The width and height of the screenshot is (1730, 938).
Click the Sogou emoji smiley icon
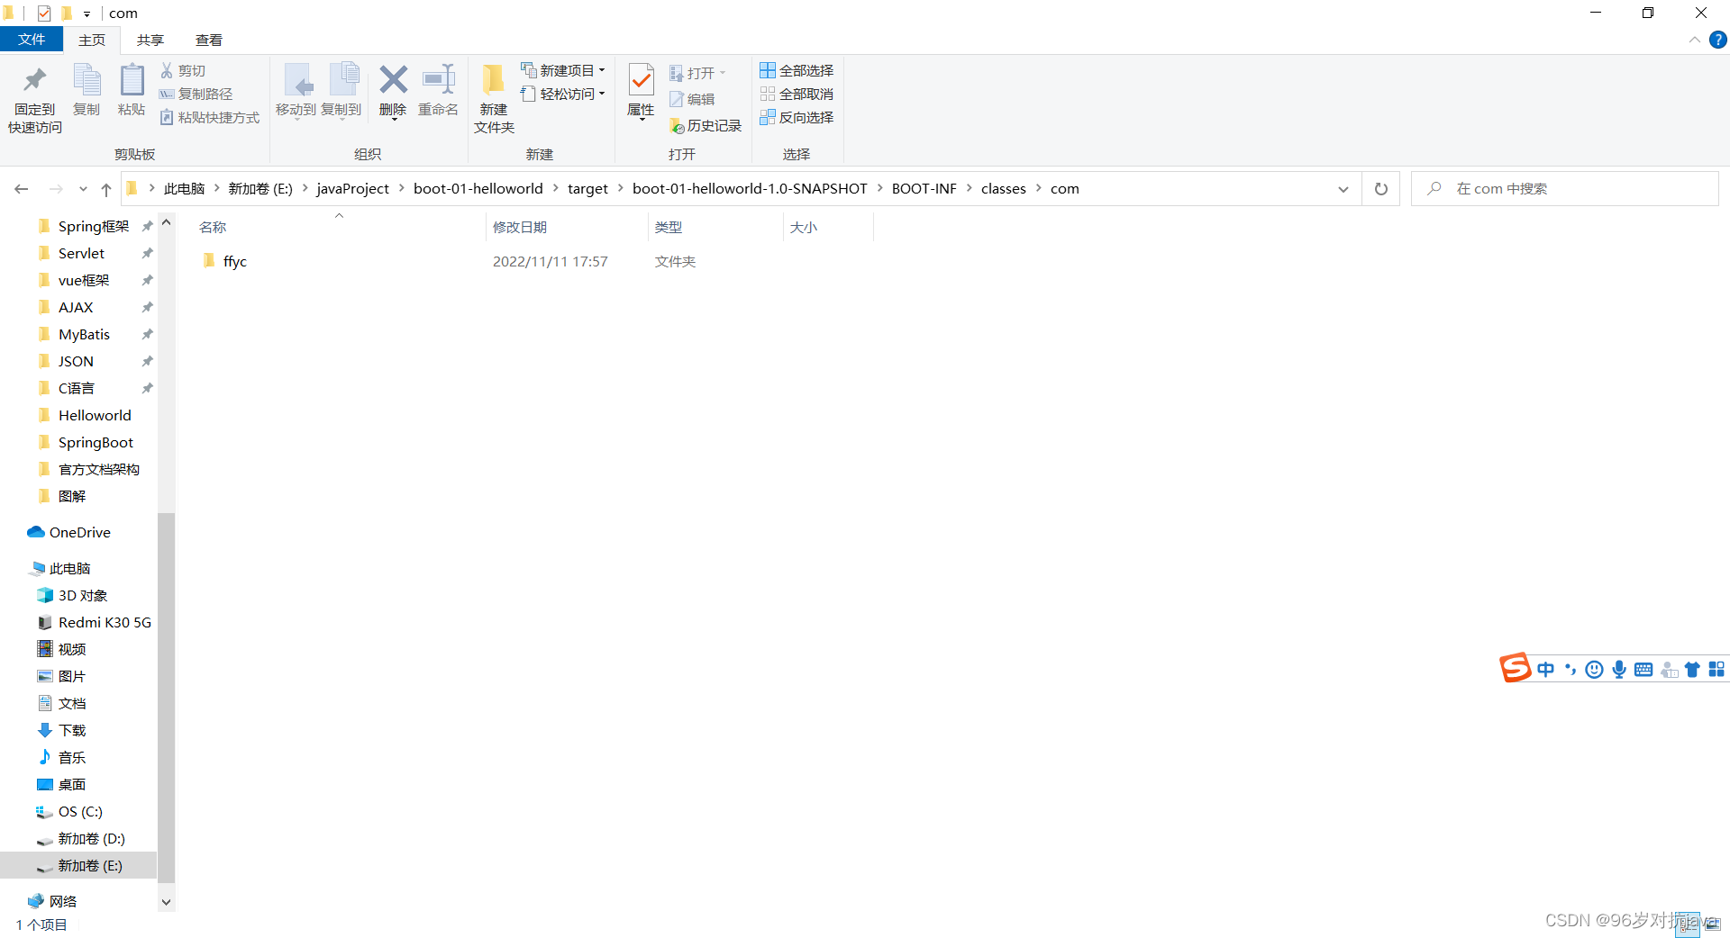pos(1594,669)
